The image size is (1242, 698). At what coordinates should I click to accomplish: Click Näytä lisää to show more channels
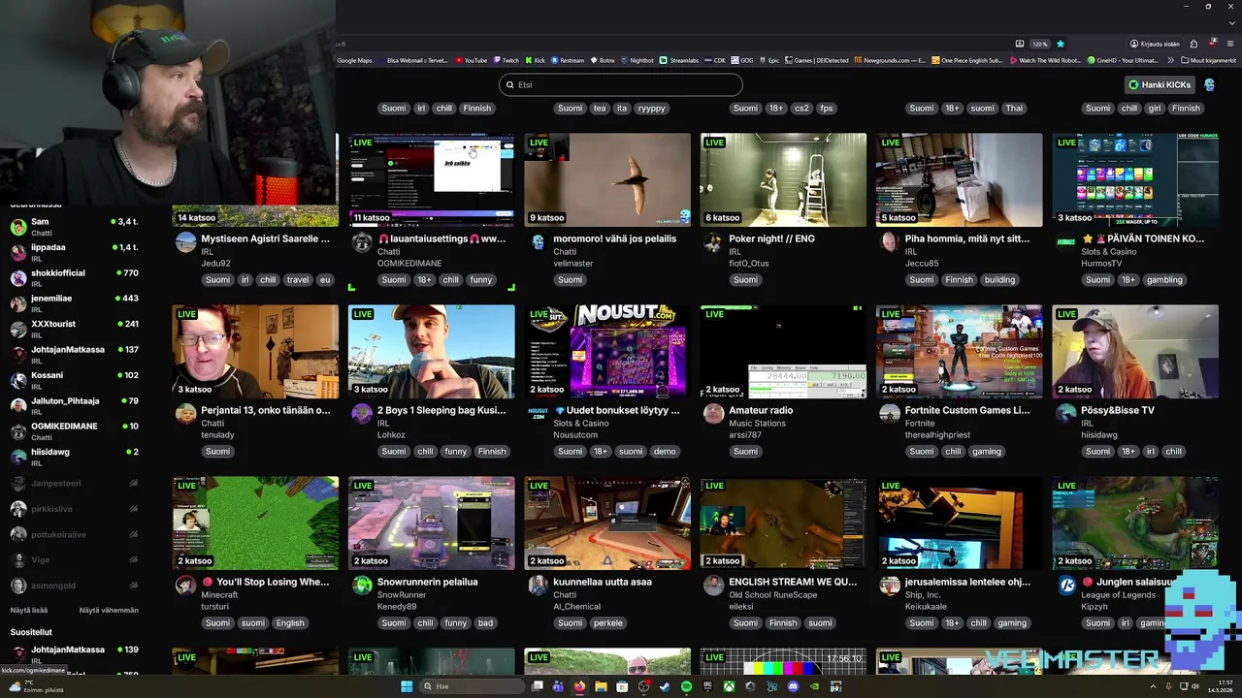pos(29,610)
